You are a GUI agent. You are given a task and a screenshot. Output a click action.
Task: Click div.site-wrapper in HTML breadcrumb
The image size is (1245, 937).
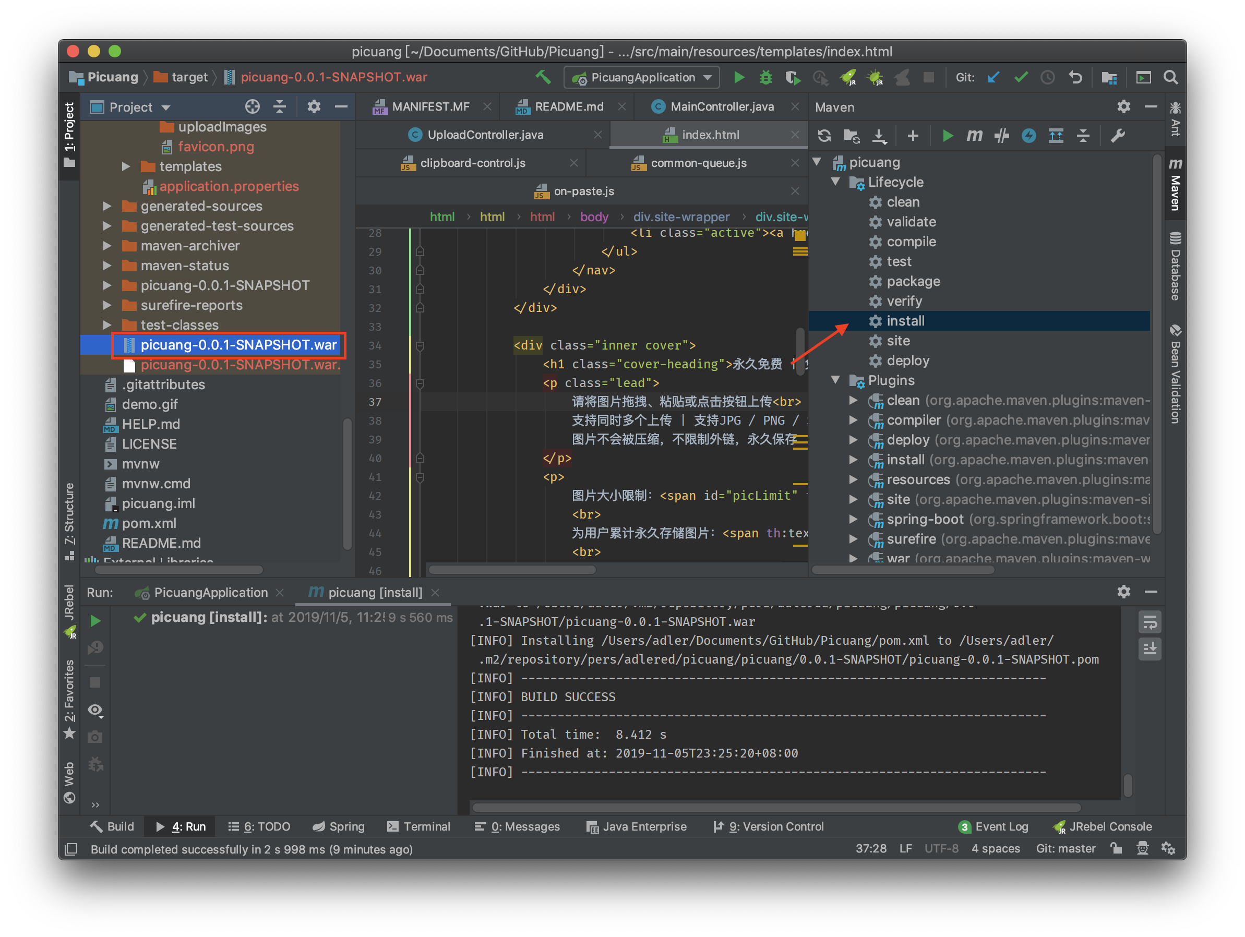[x=681, y=217]
